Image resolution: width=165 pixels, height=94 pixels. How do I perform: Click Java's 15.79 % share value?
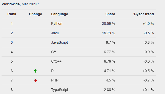point(108,33)
